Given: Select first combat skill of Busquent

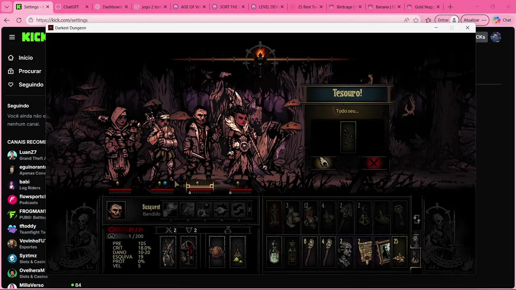Looking at the screenshot, I should coord(170,210).
